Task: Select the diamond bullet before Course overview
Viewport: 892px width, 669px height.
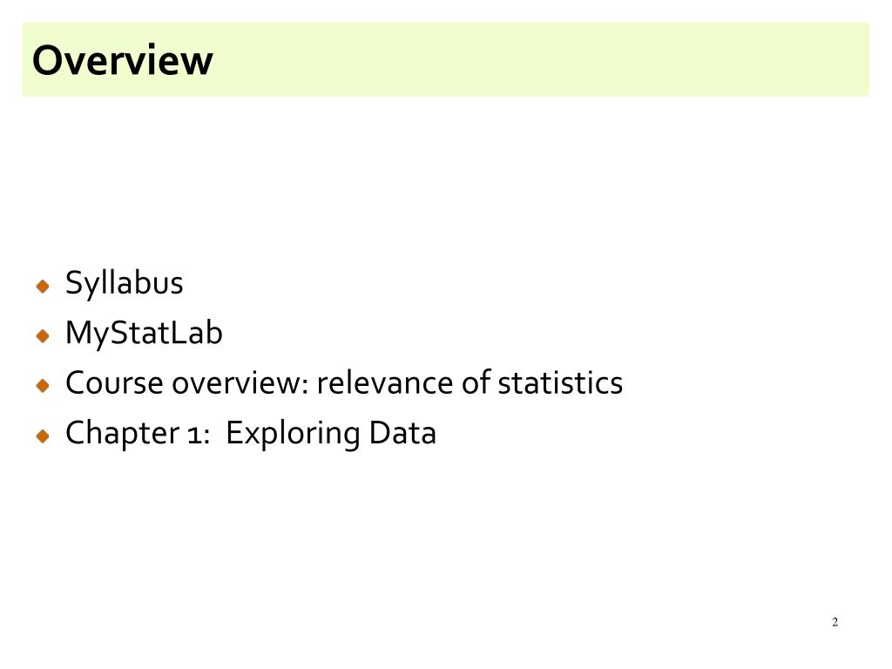Action: (43, 386)
